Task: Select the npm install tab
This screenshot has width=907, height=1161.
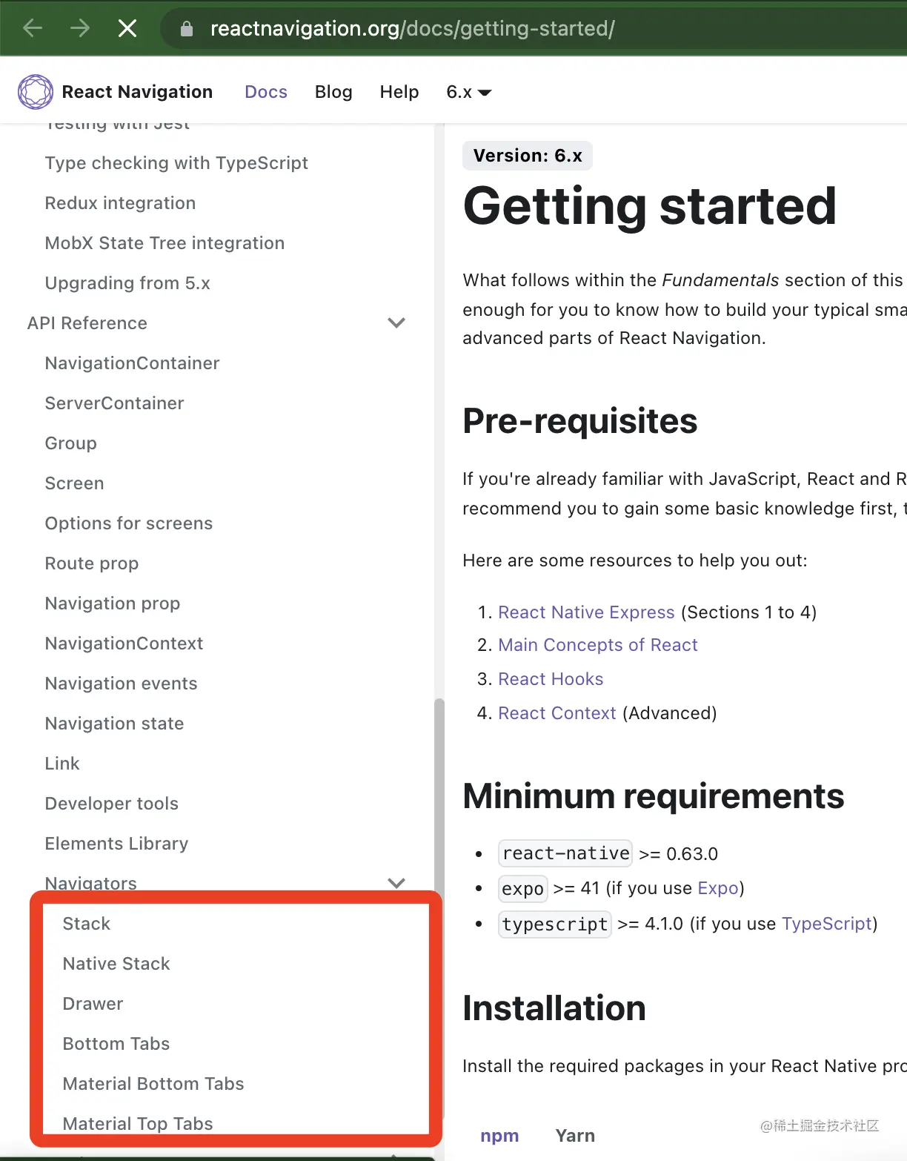Action: click(499, 1135)
